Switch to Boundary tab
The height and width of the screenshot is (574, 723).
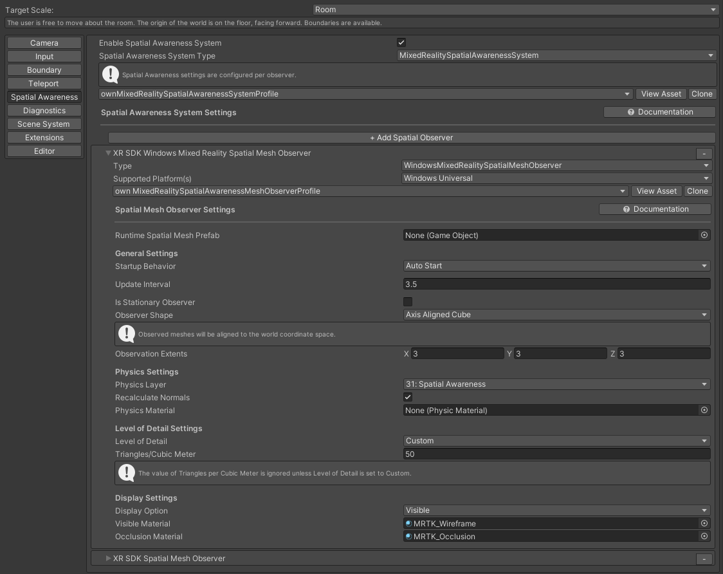tap(44, 69)
